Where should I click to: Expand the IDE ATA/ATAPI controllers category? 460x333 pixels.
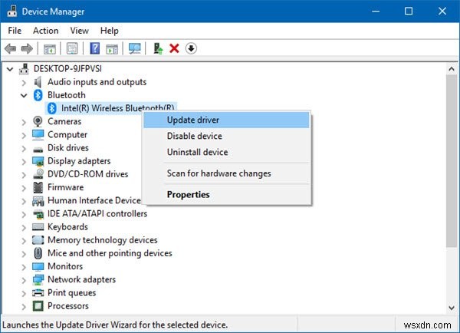(x=24, y=214)
